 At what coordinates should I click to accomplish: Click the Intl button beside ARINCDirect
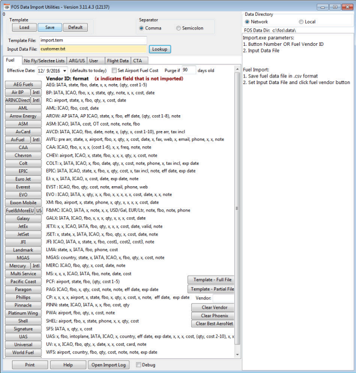36,100
